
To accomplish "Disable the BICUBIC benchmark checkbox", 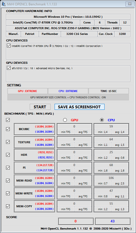I will [8, 129].
